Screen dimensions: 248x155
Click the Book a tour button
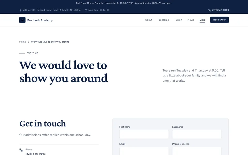(219, 20)
